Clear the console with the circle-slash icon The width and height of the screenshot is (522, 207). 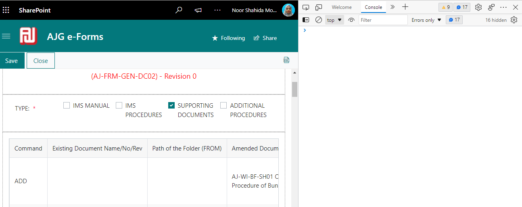tap(319, 20)
